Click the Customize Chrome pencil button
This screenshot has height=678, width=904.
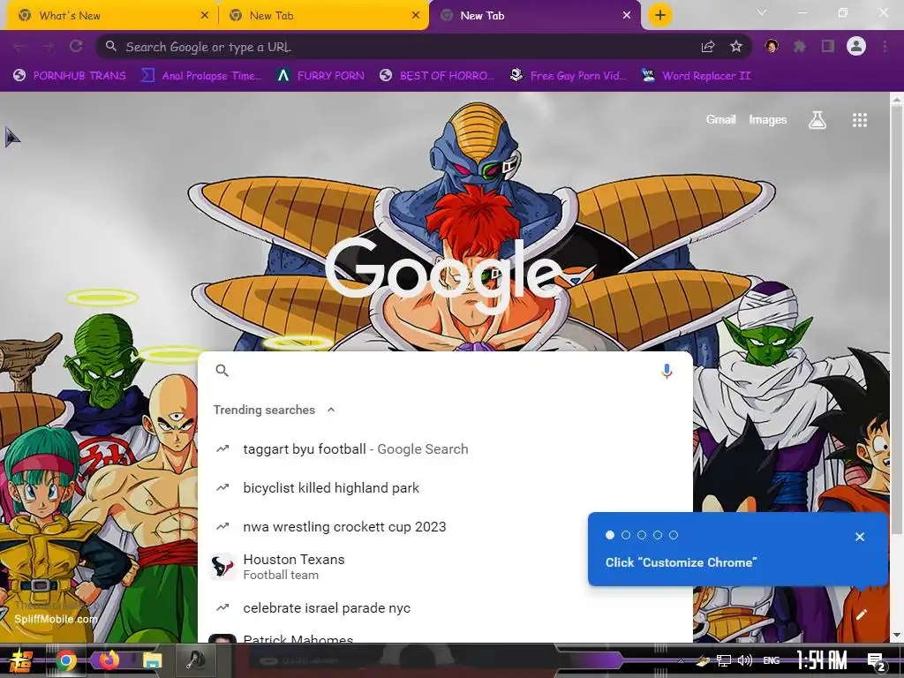(862, 614)
